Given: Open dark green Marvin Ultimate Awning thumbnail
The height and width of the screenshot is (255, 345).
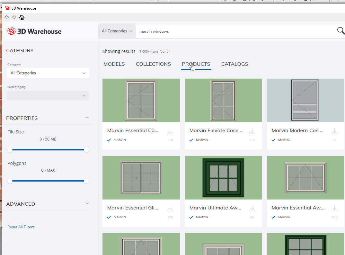Looking at the screenshot, I should click(223, 178).
